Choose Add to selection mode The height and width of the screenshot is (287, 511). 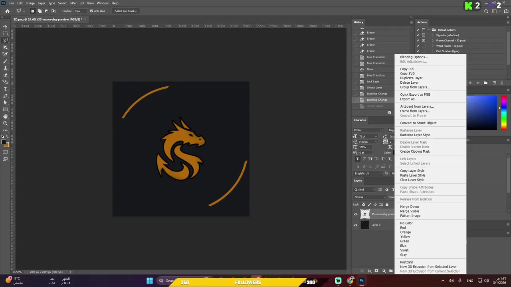click(40, 11)
